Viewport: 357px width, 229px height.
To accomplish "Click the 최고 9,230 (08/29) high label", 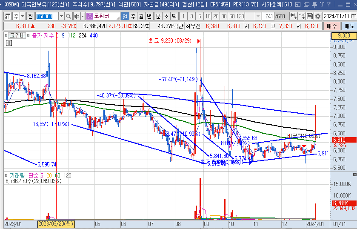I will 170,41.
